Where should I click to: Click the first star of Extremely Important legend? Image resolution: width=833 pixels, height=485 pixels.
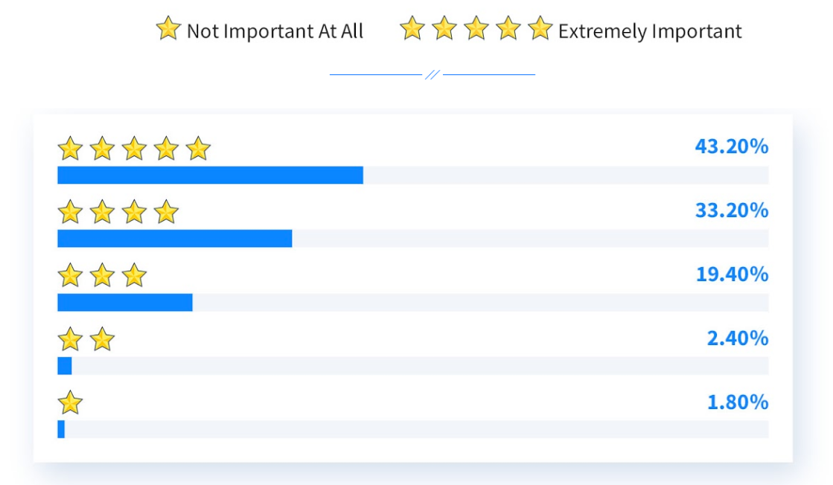(412, 28)
